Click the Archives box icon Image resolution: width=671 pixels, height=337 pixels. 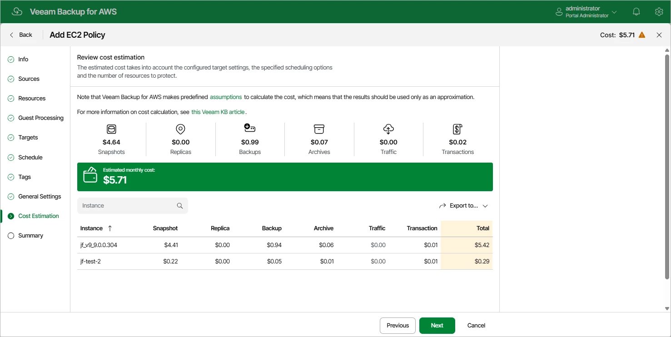[319, 129]
